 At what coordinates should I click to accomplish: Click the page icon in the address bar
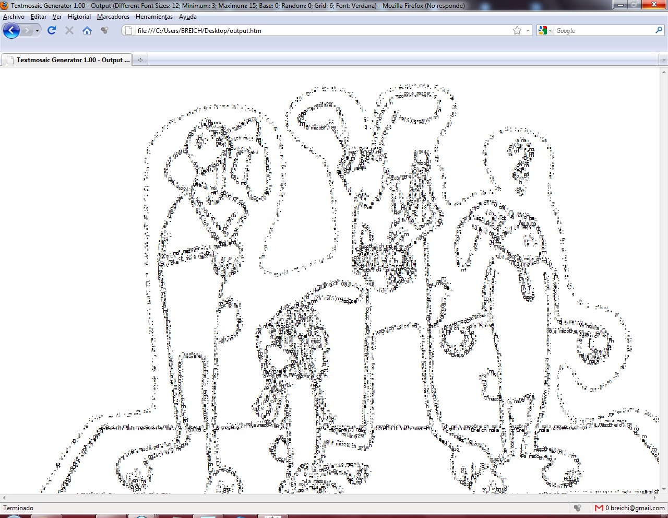(x=128, y=30)
